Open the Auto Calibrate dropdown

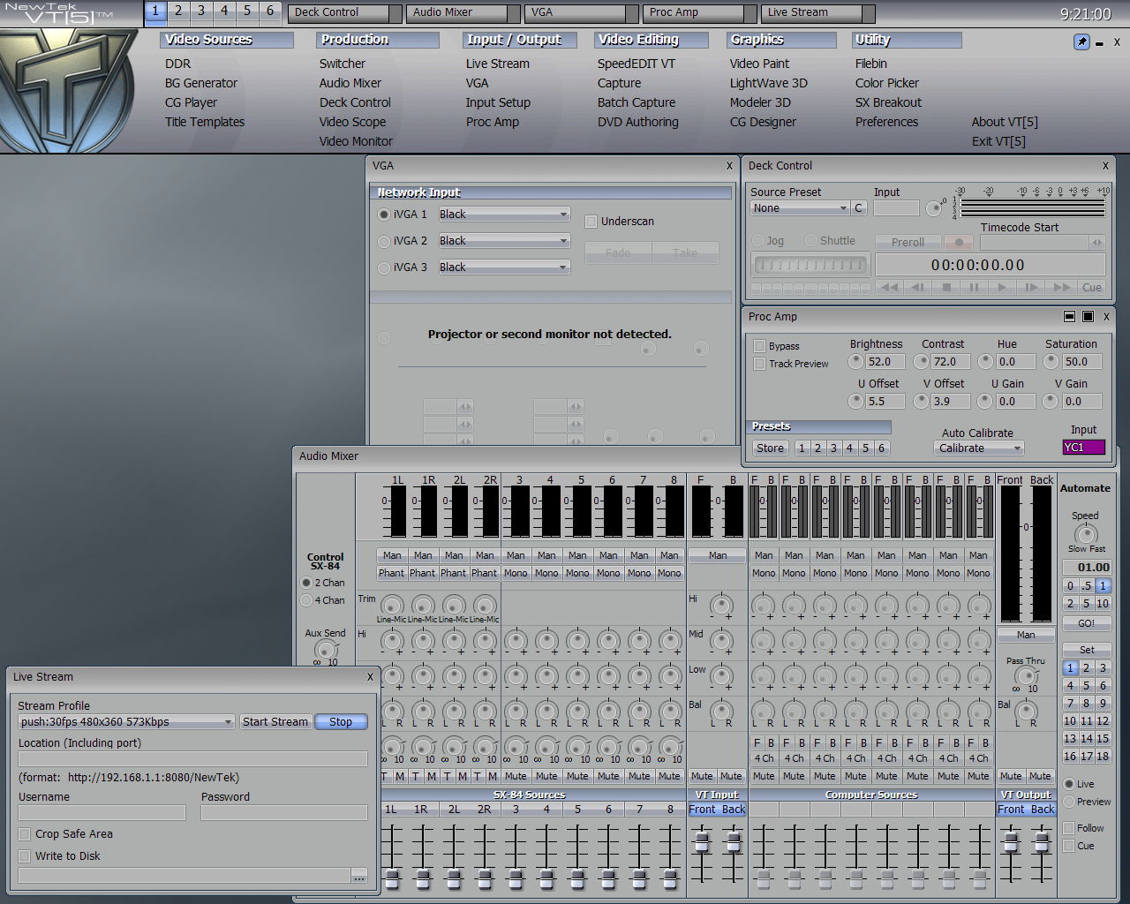pyautogui.click(x=978, y=448)
